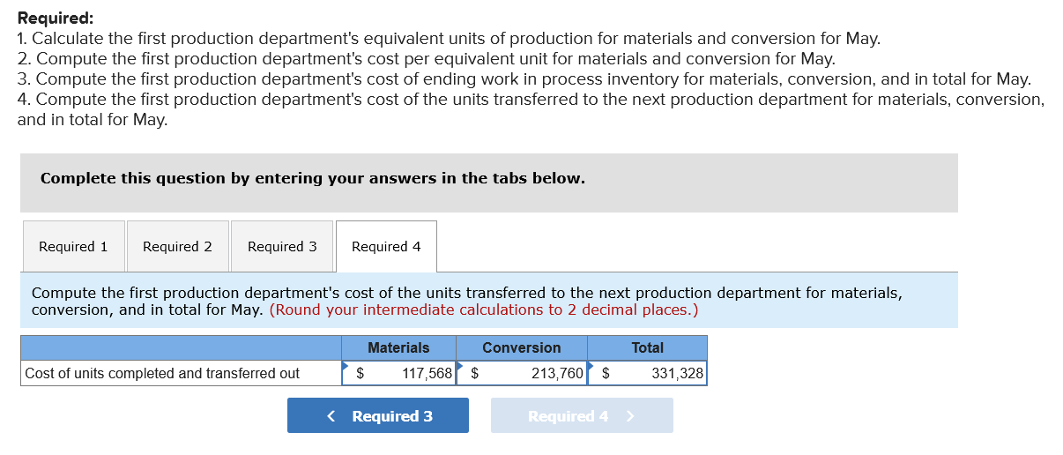Click the blue triangle marker on Conversion cell
This screenshot has height=455, width=1063.
[459, 365]
